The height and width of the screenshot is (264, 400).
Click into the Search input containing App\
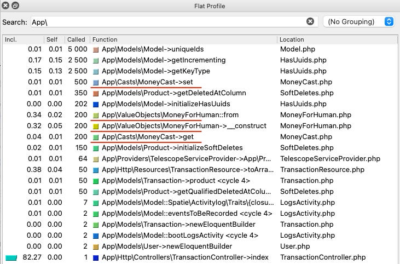[174, 22]
